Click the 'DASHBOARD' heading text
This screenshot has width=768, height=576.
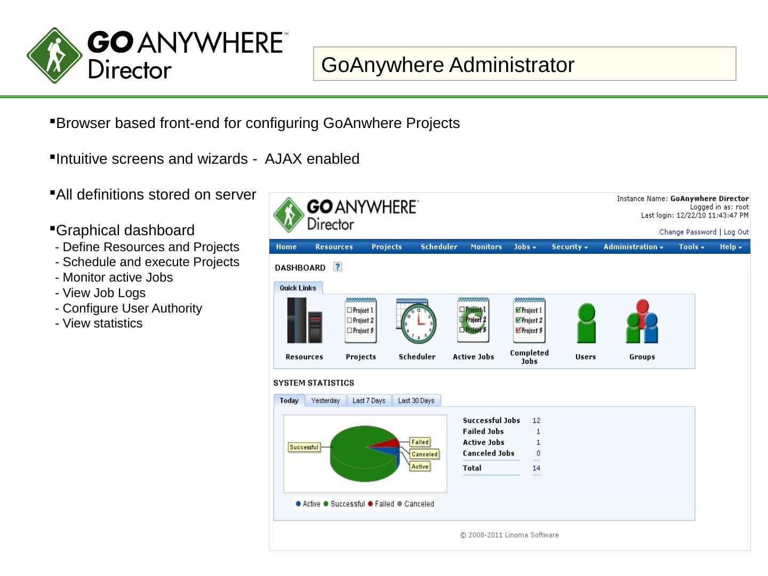click(300, 268)
